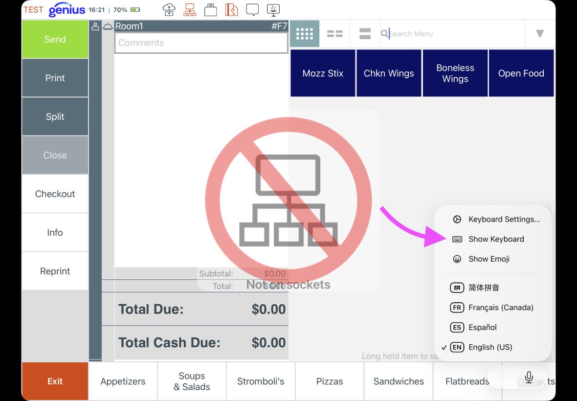Tap the receipt printer icon
This screenshot has width=577, height=401.
pyautogui.click(x=210, y=10)
